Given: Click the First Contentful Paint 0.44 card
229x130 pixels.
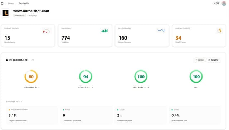Looking at the screenshot, I should [195, 115].
